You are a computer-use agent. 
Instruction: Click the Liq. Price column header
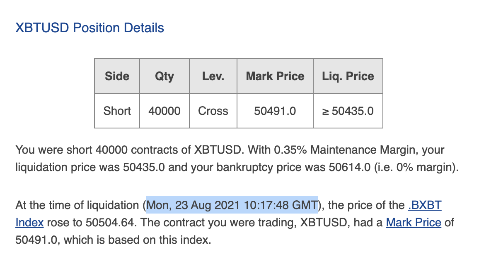[x=348, y=76]
